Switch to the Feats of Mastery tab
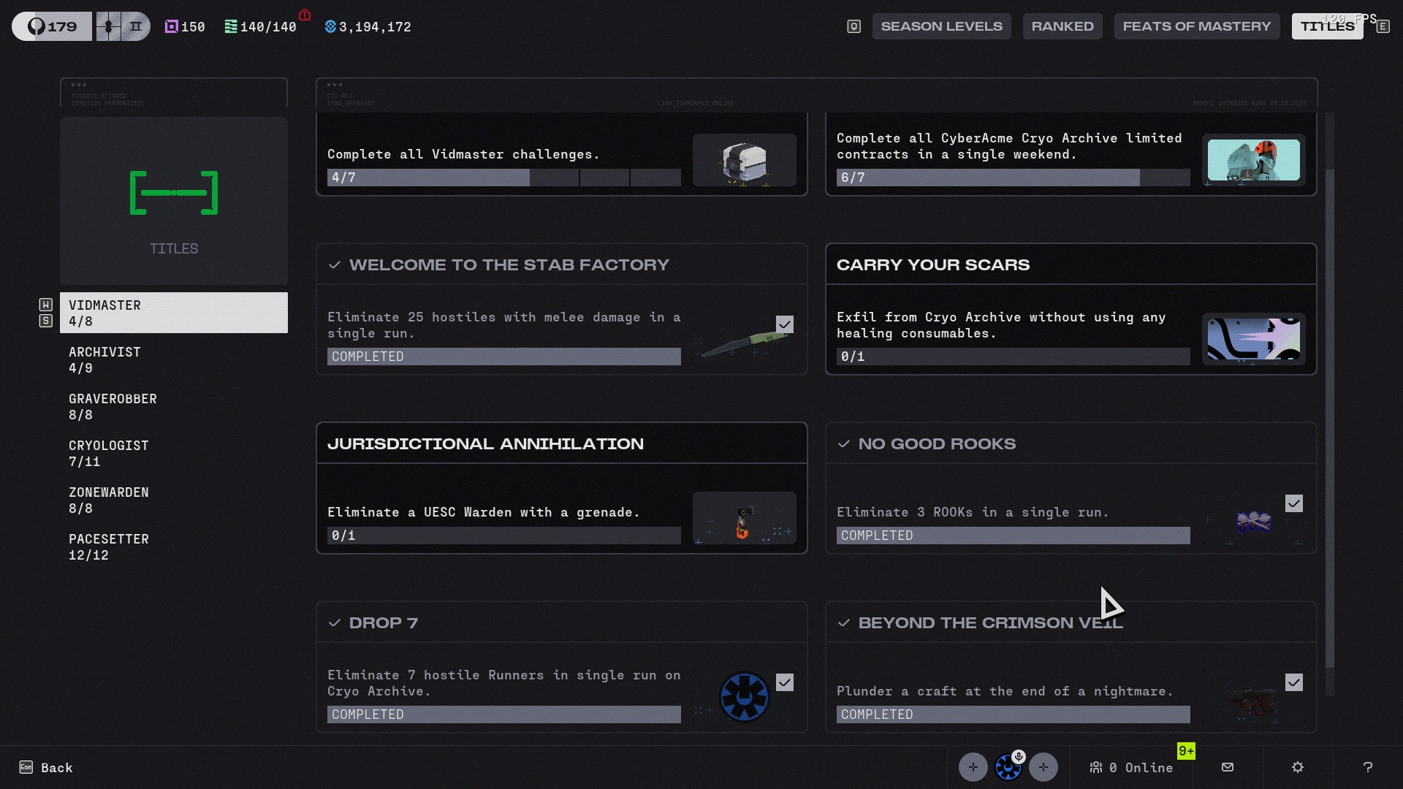 1197,26
